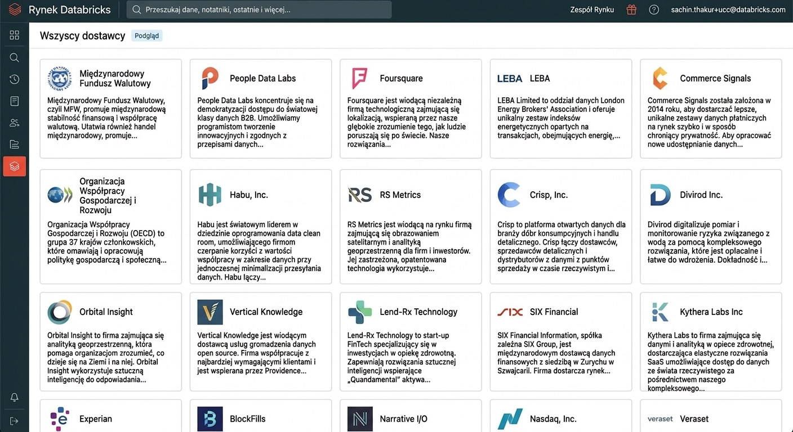
Task: Click the BlockFills provider name
Action: click(248, 419)
